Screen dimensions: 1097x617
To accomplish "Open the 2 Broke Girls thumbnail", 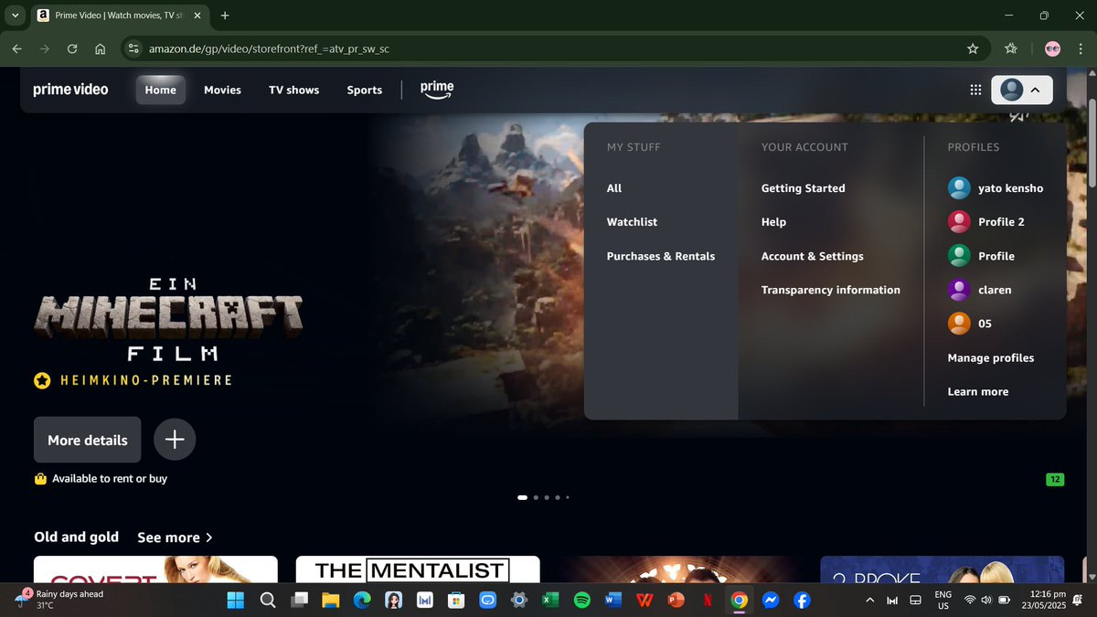I will click(943, 569).
